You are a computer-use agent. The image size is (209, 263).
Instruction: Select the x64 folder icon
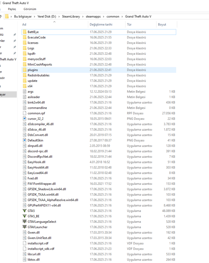click(25, 86)
